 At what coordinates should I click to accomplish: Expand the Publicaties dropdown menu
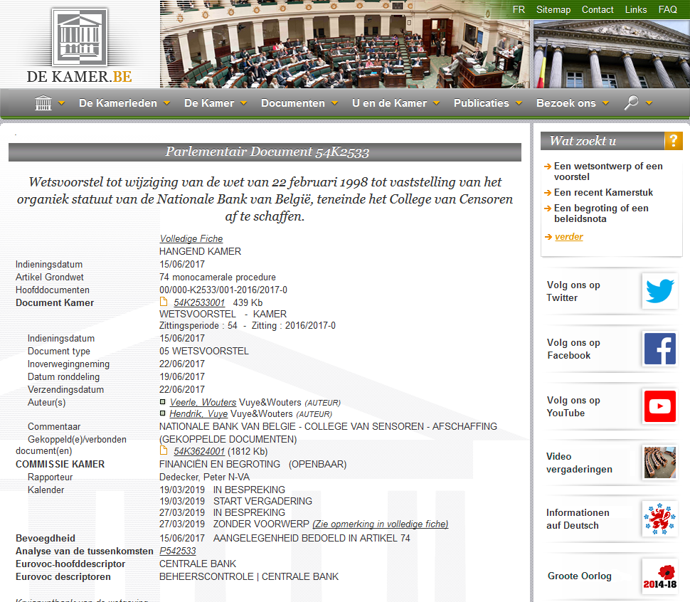click(x=488, y=103)
